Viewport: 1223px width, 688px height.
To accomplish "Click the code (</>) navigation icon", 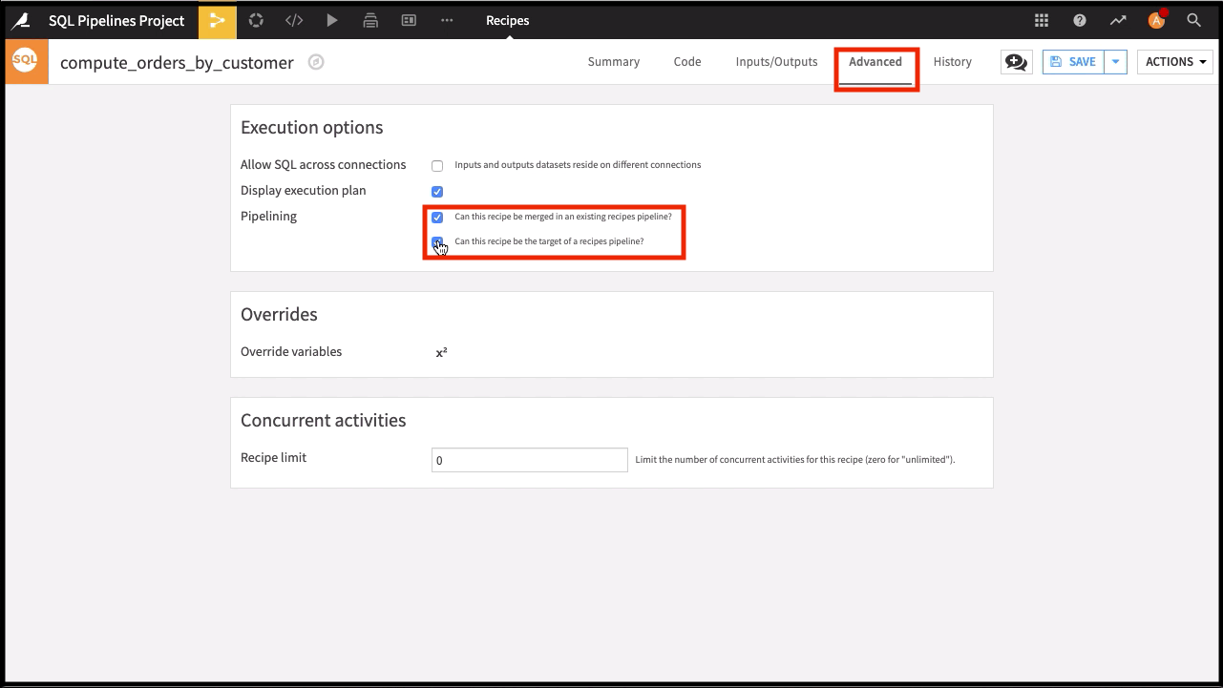I will click(294, 21).
